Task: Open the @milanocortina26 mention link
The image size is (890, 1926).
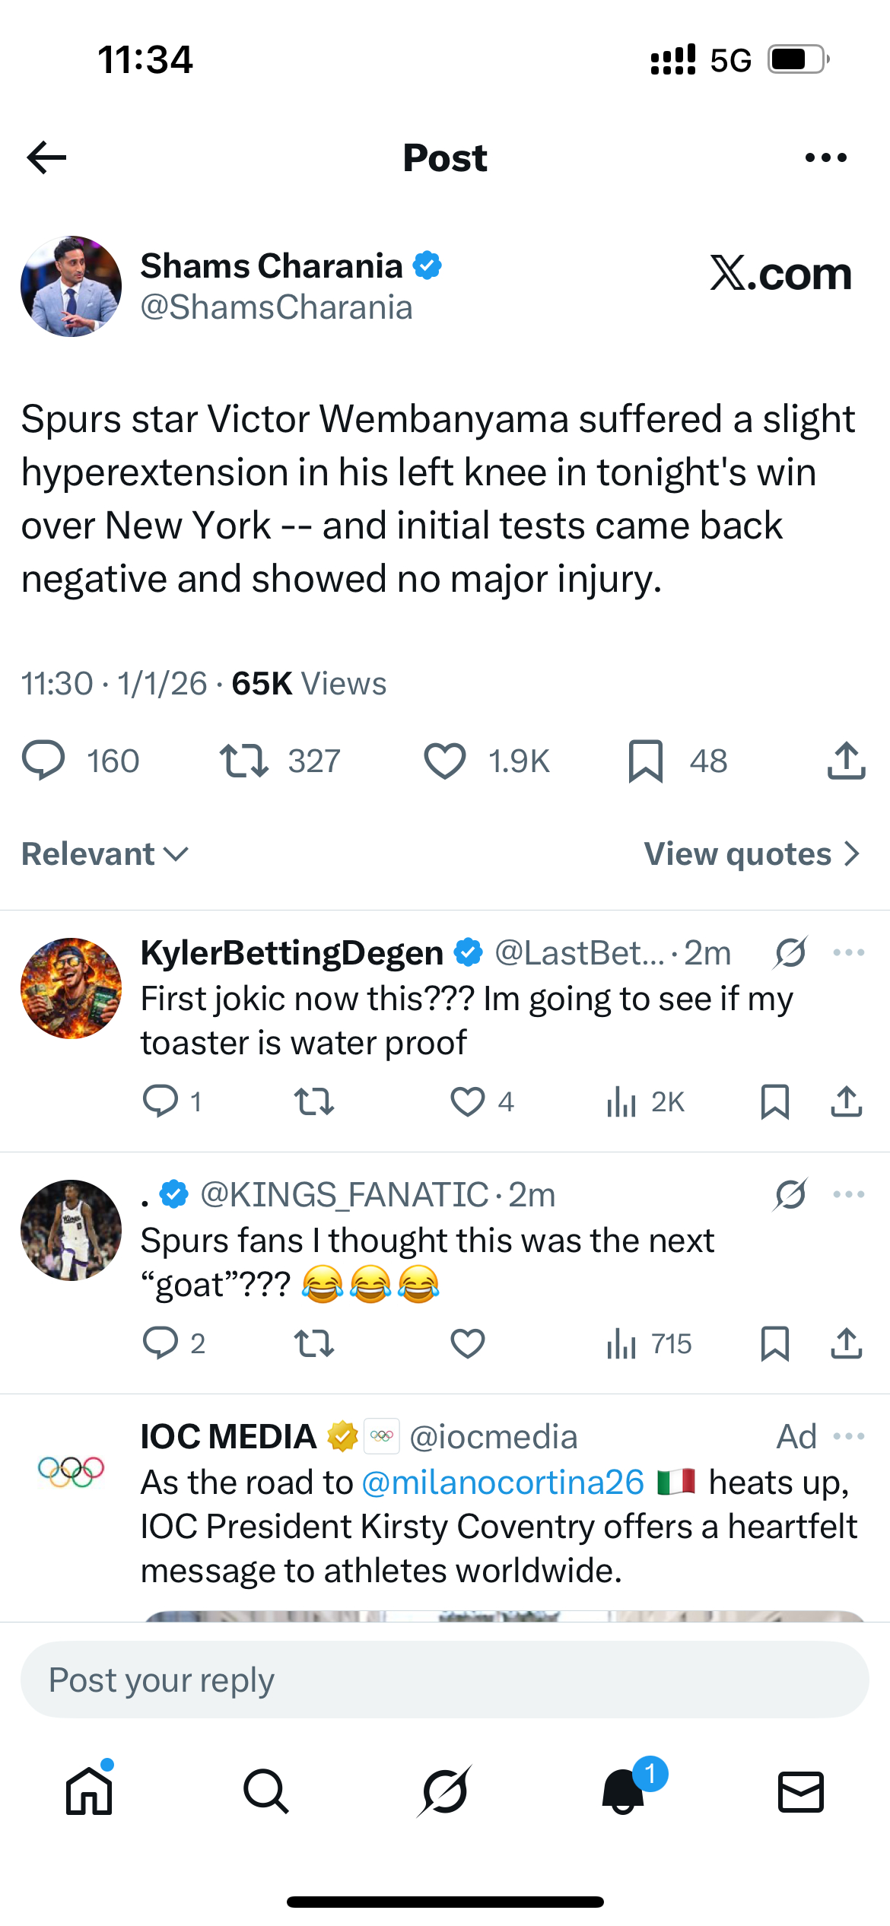Action: tap(503, 1482)
